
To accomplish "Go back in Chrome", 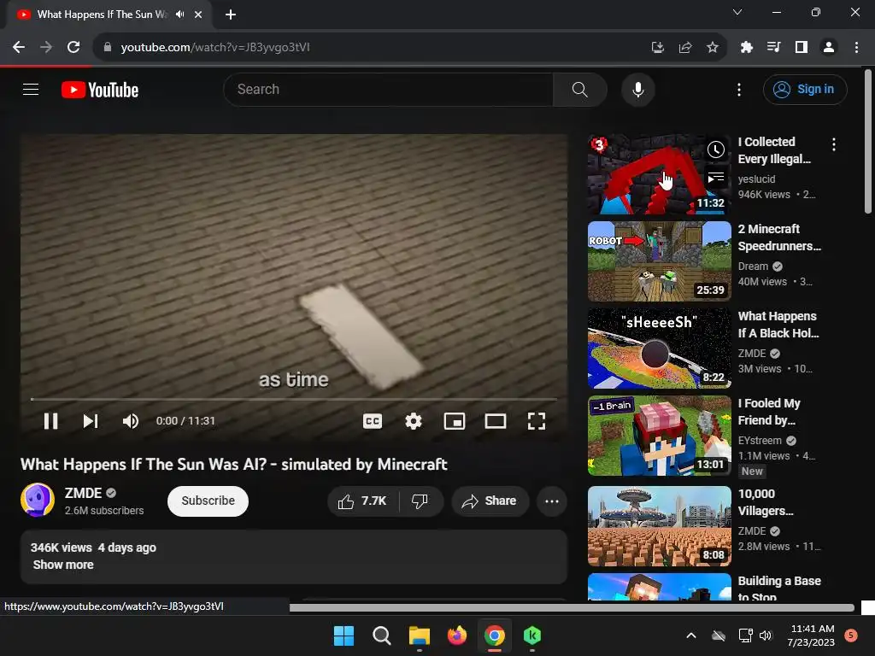I will coord(19,48).
